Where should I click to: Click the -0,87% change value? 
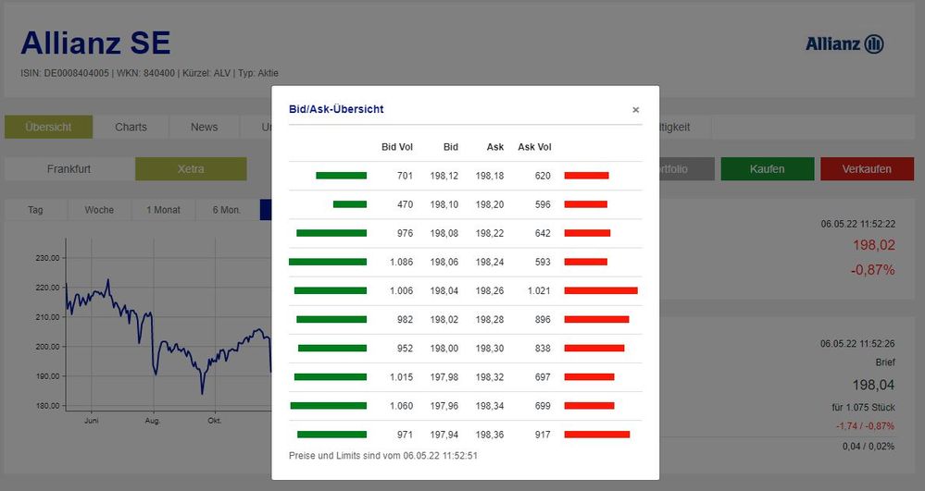[x=872, y=270]
